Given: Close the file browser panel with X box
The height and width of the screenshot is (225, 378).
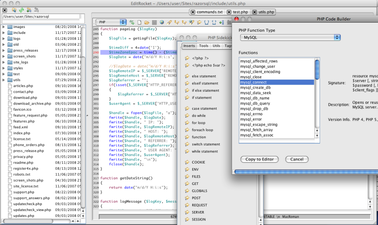Looking at the screenshot, I should coord(5,10).
